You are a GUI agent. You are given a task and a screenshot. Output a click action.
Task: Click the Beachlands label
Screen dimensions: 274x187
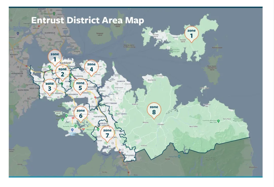click(152, 80)
